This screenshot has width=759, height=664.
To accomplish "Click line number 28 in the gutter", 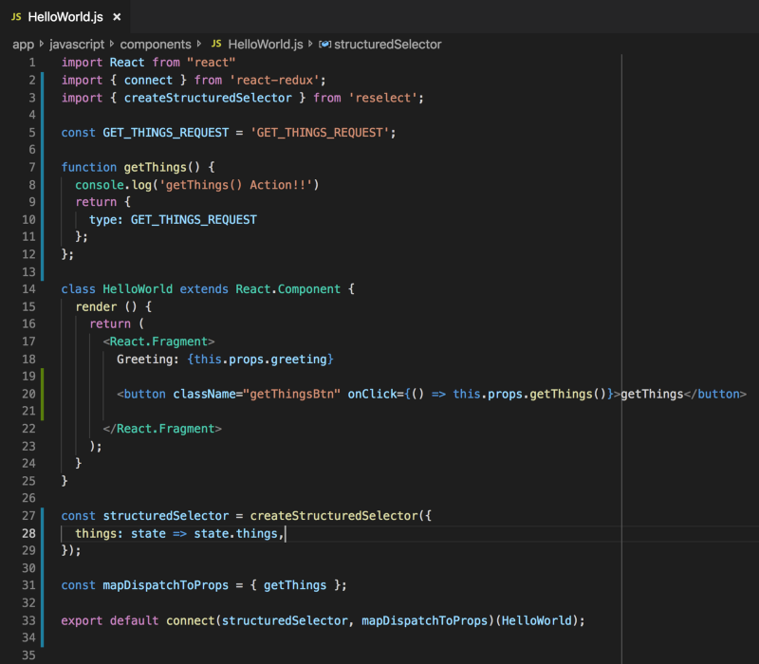I will click(x=28, y=533).
